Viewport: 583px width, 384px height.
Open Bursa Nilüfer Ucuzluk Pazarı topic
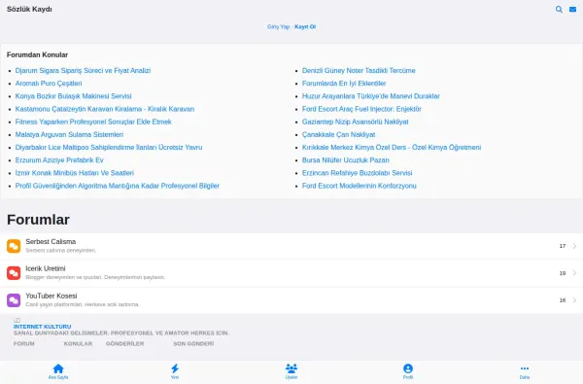[x=345, y=160]
